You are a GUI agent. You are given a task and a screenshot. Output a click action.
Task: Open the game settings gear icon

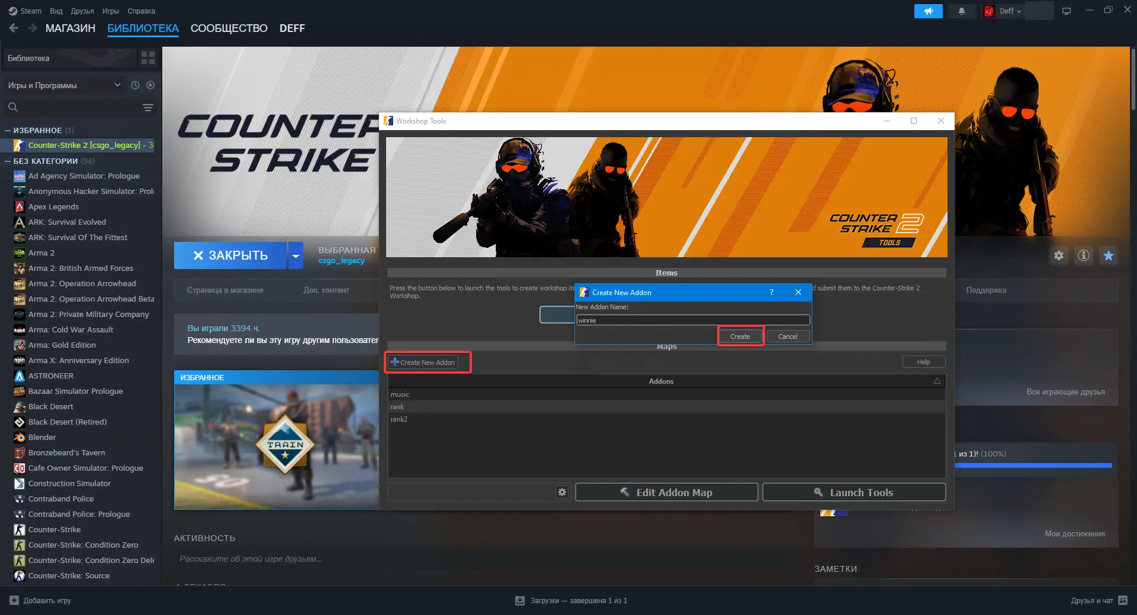point(1059,255)
